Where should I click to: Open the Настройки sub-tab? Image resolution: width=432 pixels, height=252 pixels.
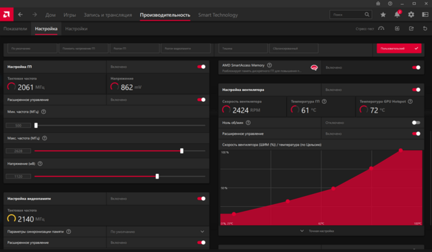pos(76,28)
